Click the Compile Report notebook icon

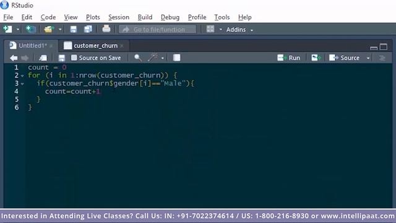point(176,58)
